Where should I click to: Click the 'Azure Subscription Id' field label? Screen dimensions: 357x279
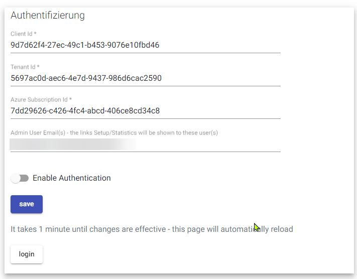coord(39,100)
